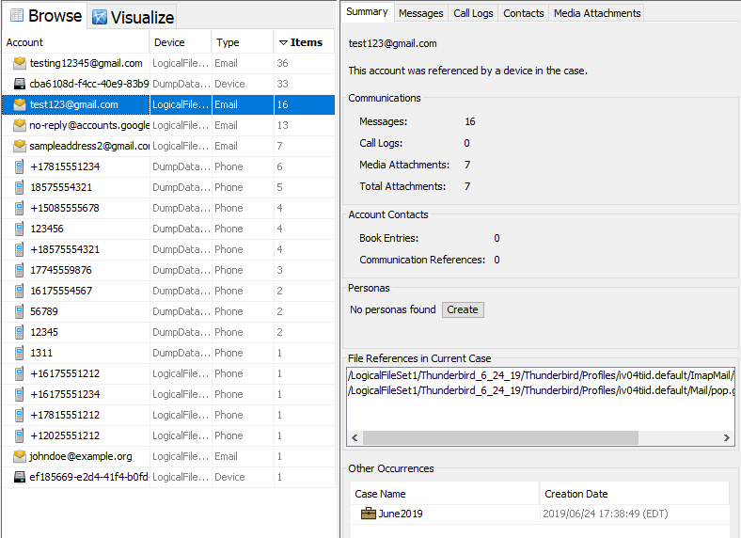
Task: Click the Visualize tab graph icon
Action: 100,17
